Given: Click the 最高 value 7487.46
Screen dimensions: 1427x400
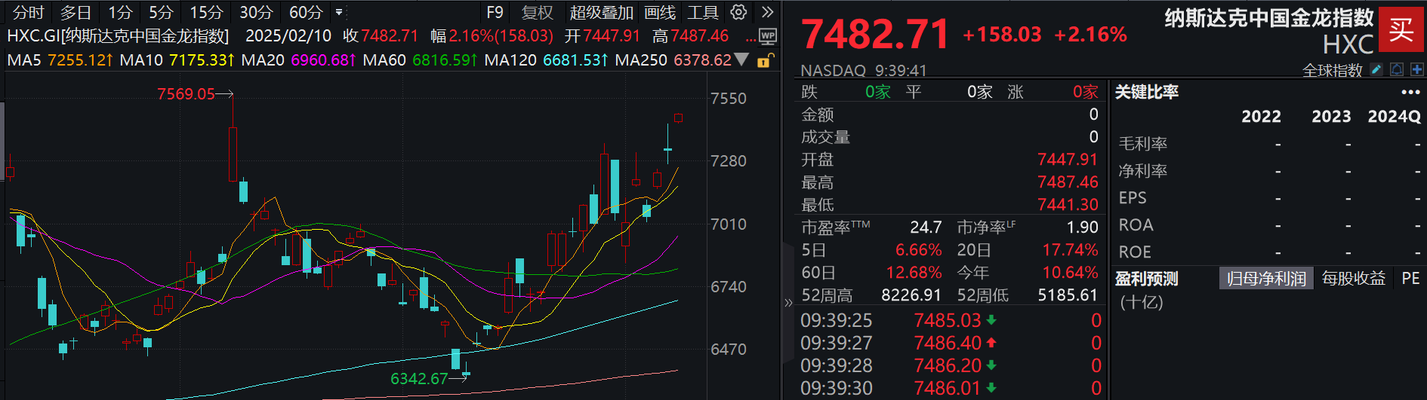Looking at the screenshot, I should click(1068, 182).
